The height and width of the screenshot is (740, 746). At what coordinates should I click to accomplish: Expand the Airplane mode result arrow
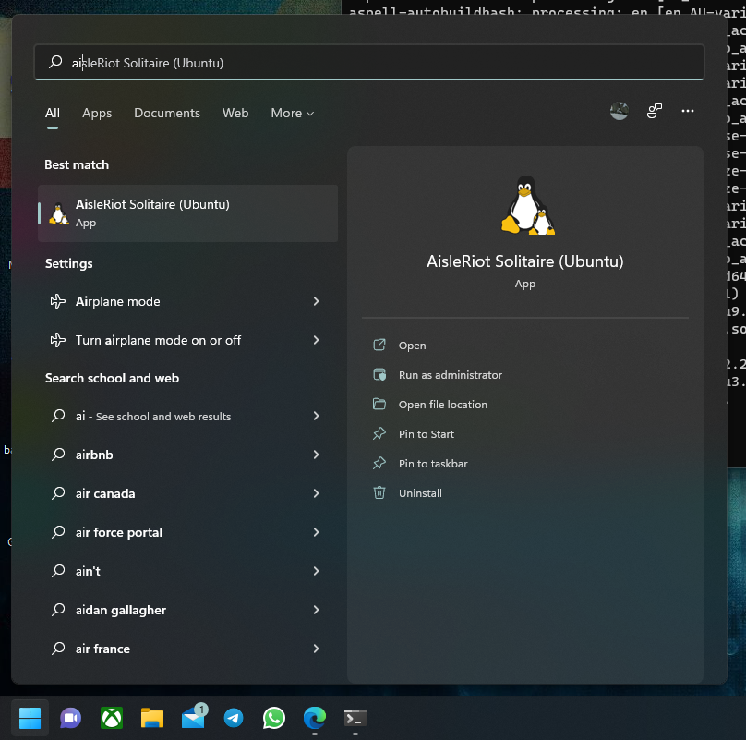click(x=316, y=301)
